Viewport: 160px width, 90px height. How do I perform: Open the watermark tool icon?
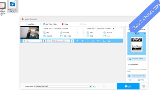[x=104, y=41]
